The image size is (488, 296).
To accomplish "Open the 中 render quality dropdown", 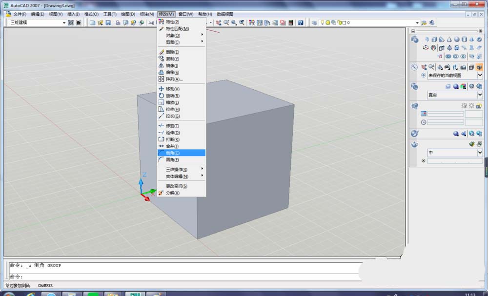I will (x=480, y=153).
